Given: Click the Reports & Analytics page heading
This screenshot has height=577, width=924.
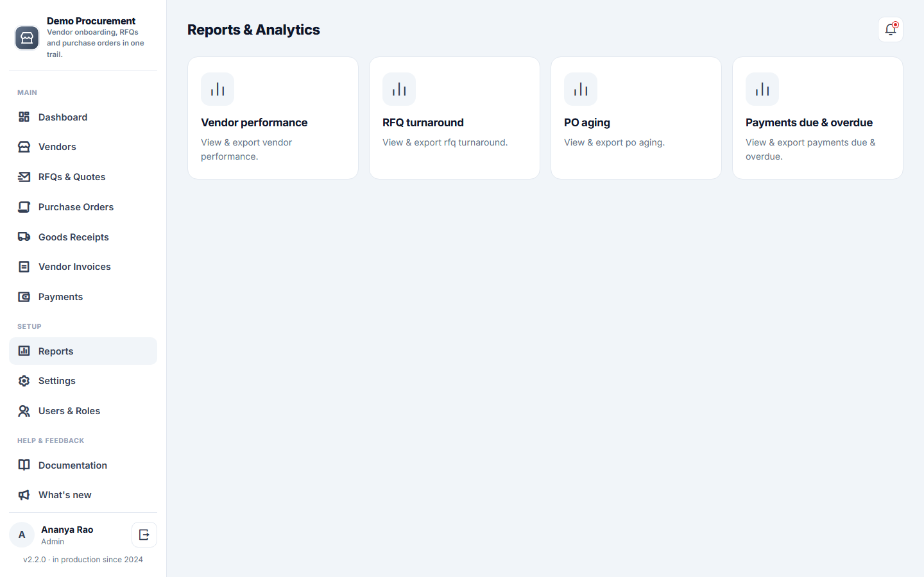Looking at the screenshot, I should tap(253, 29).
